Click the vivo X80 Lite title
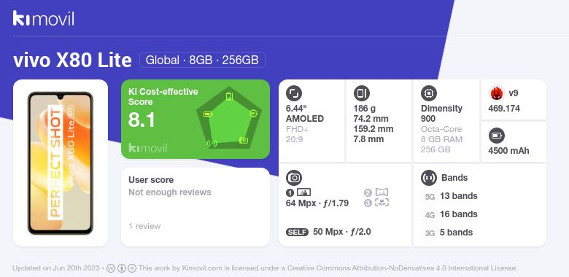Viewport: 569px width, 277px height. (x=72, y=61)
